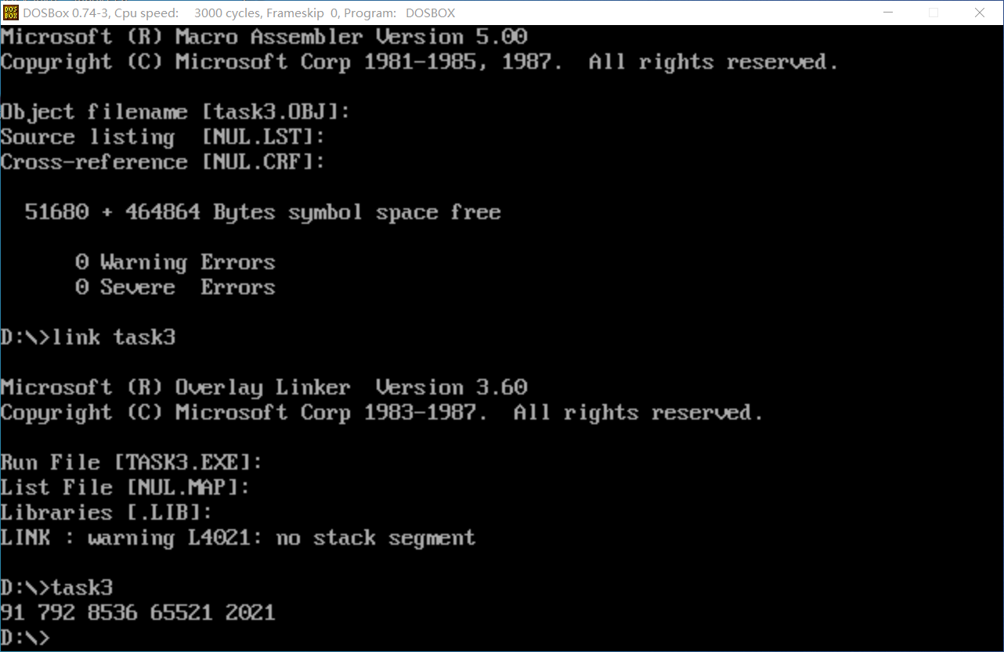Click the output number 2021
The image size is (1004, 652).
click(250, 613)
